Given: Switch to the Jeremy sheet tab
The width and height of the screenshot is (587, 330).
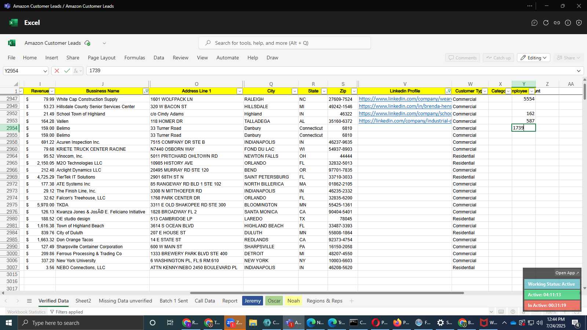Looking at the screenshot, I should pyautogui.click(x=252, y=301).
